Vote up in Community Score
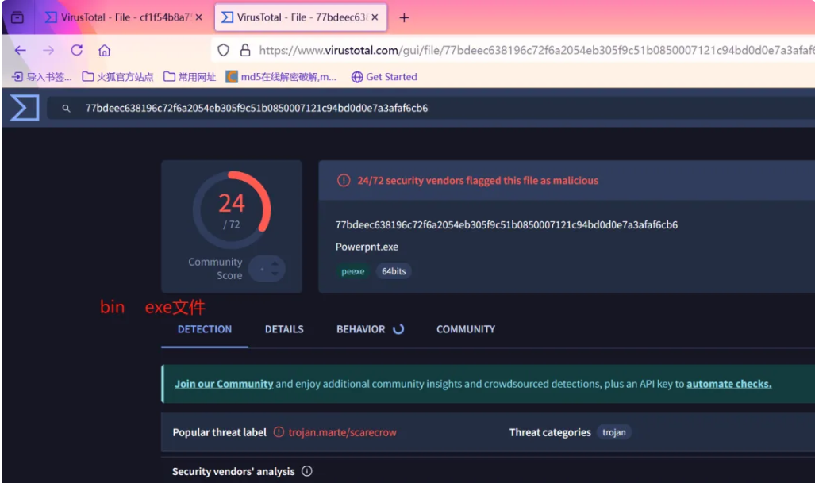The width and height of the screenshot is (815, 483). tap(275, 264)
